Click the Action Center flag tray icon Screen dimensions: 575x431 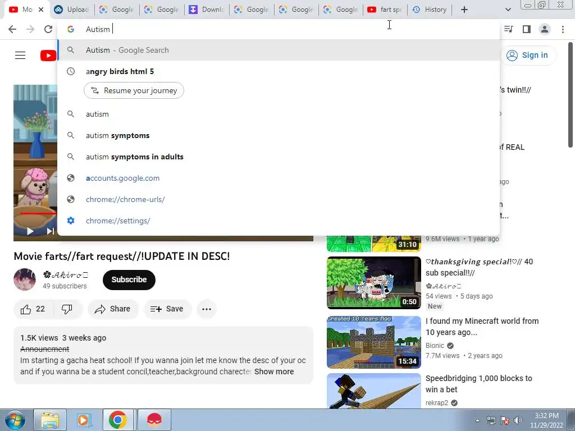point(505,420)
